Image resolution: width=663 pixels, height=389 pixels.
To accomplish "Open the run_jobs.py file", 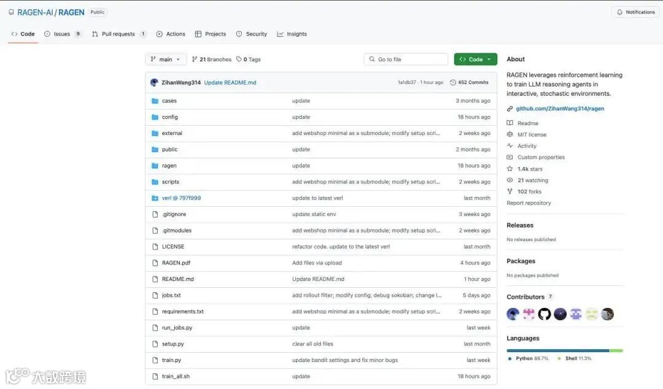I will coord(177,328).
